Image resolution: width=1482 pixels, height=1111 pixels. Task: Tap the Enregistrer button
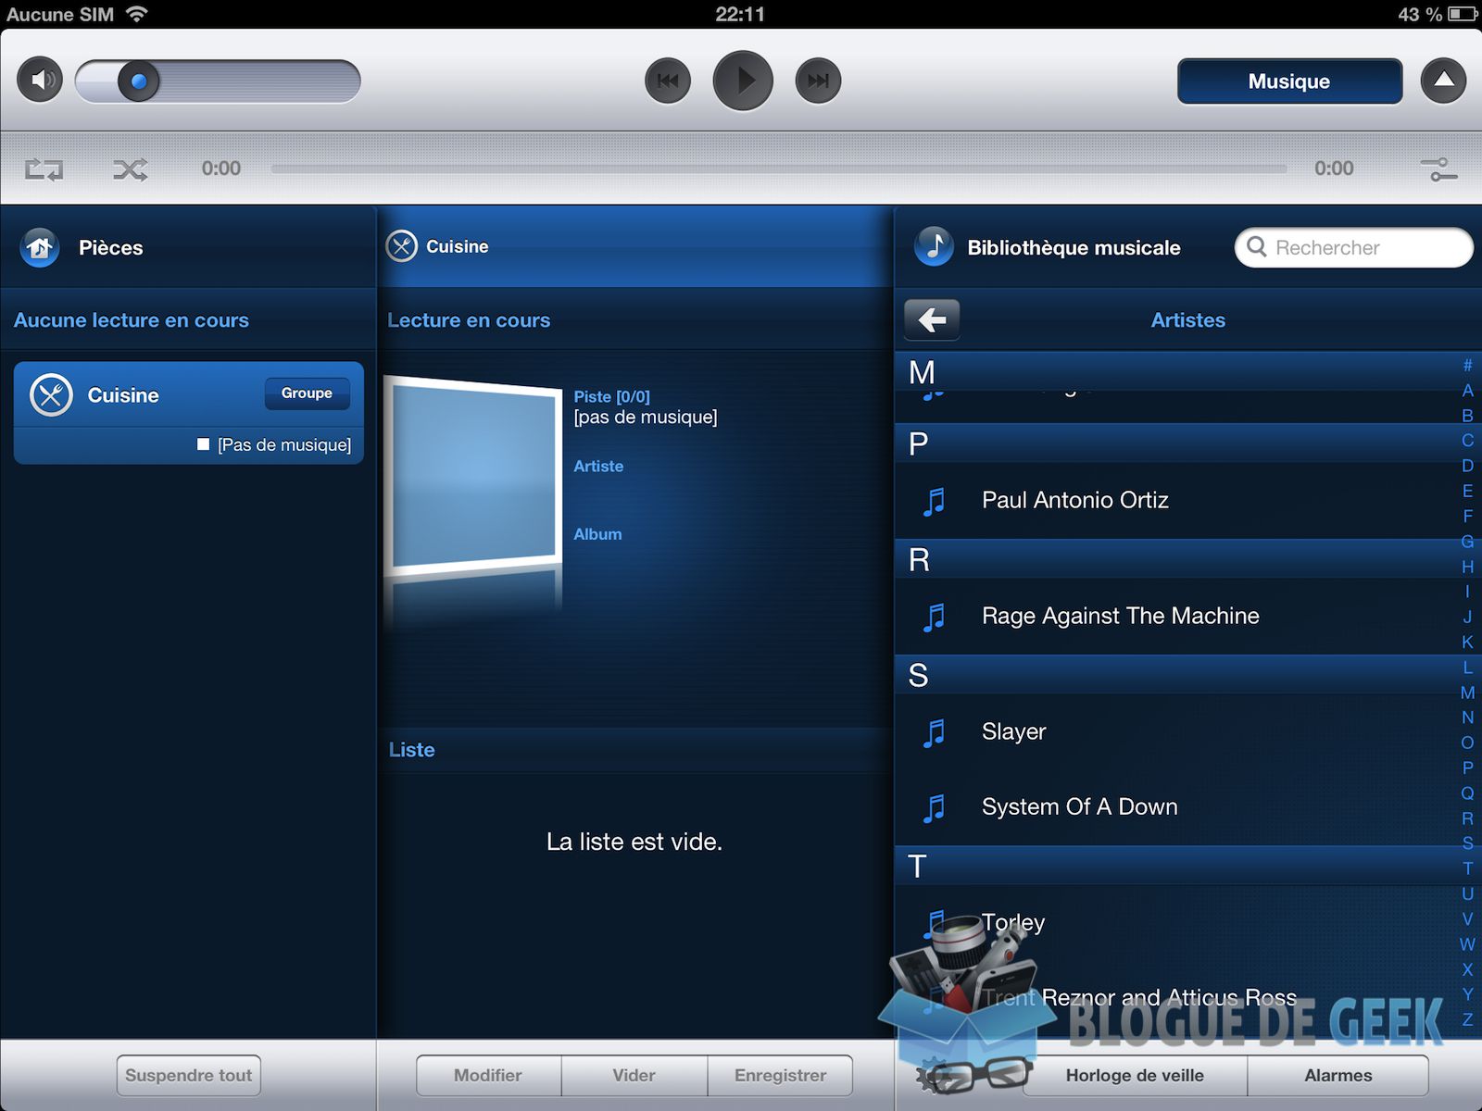tap(781, 1075)
